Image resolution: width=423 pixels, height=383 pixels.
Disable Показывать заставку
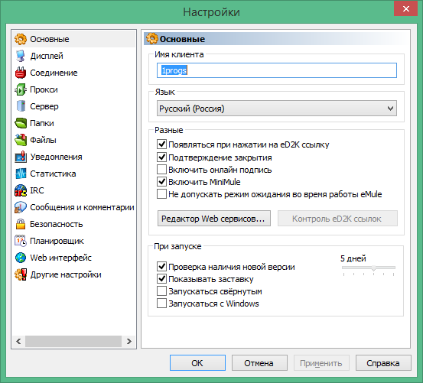point(161,279)
